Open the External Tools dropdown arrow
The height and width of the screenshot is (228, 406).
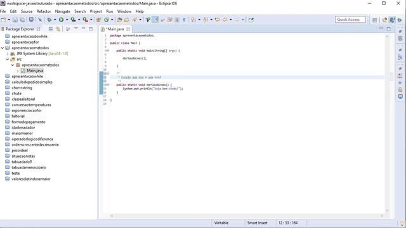click(91, 20)
